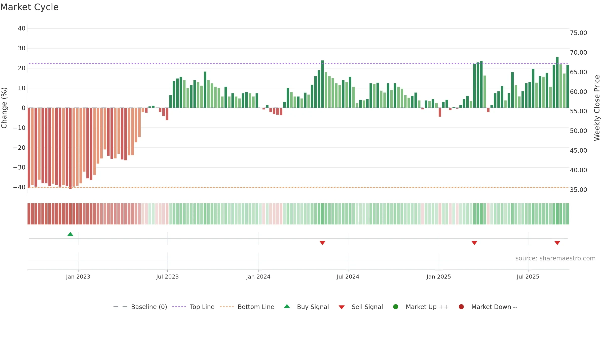Click the −40 tick on the left axis
This screenshot has height=340, width=604.
pyautogui.click(x=19, y=187)
